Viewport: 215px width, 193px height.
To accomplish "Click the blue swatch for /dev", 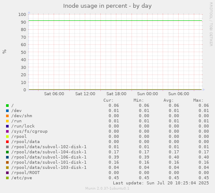I will coord(7,111).
